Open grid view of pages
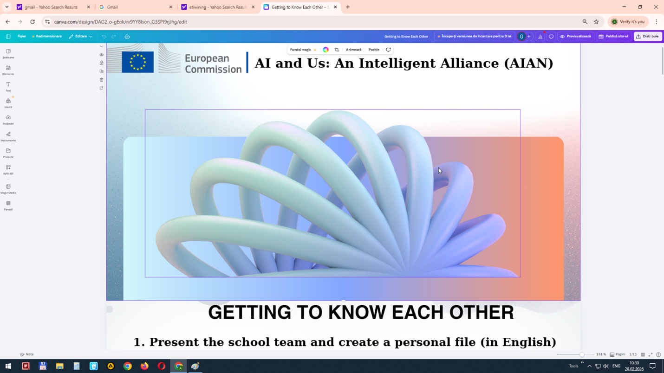Screen dimensions: 664x373 [x=643, y=354]
